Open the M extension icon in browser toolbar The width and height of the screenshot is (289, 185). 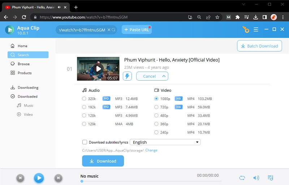click(229, 17)
